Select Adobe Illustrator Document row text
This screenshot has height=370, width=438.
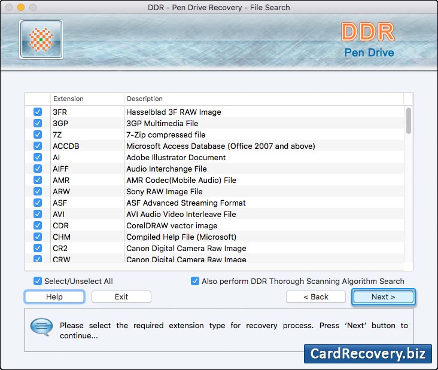(x=176, y=157)
